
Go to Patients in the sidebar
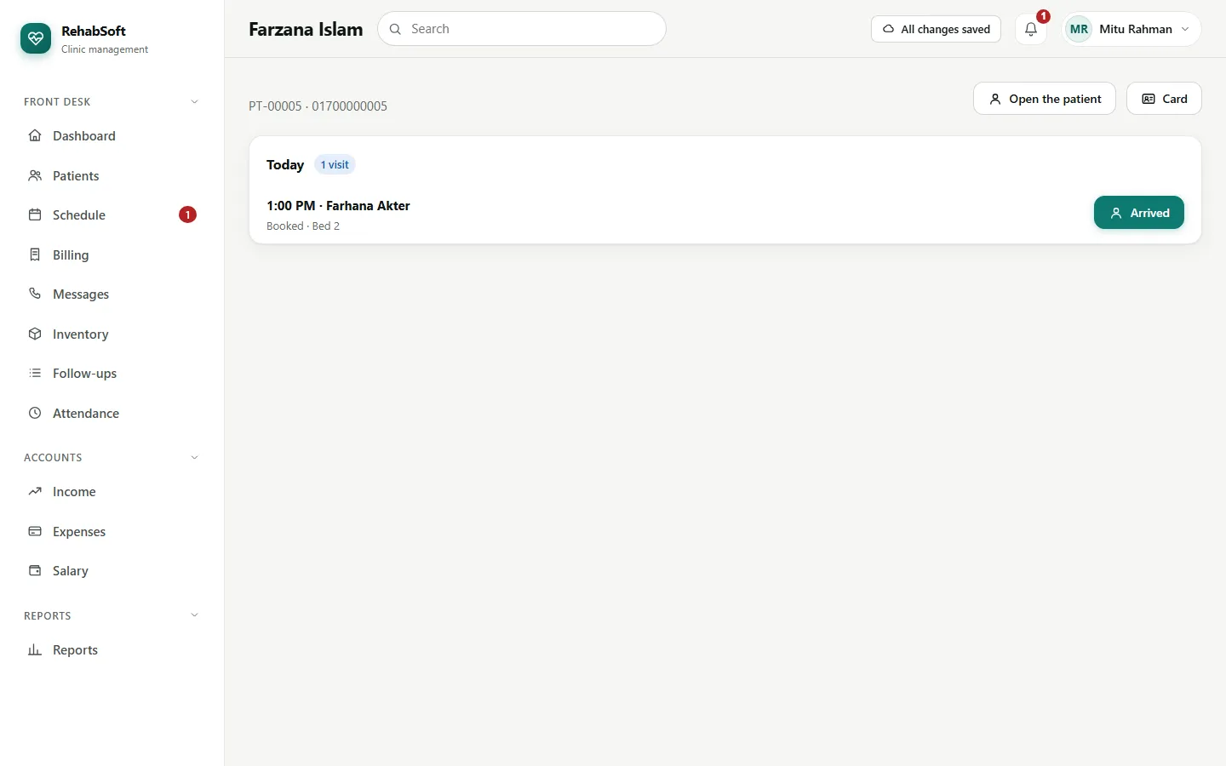click(x=112, y=176)
